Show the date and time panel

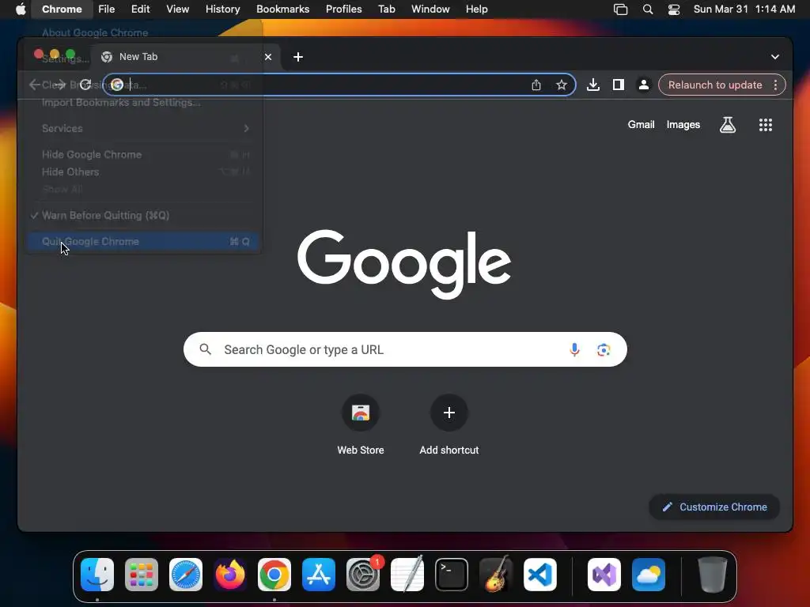744,9
